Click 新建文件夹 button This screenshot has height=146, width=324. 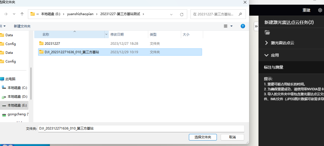coord(22,26)
